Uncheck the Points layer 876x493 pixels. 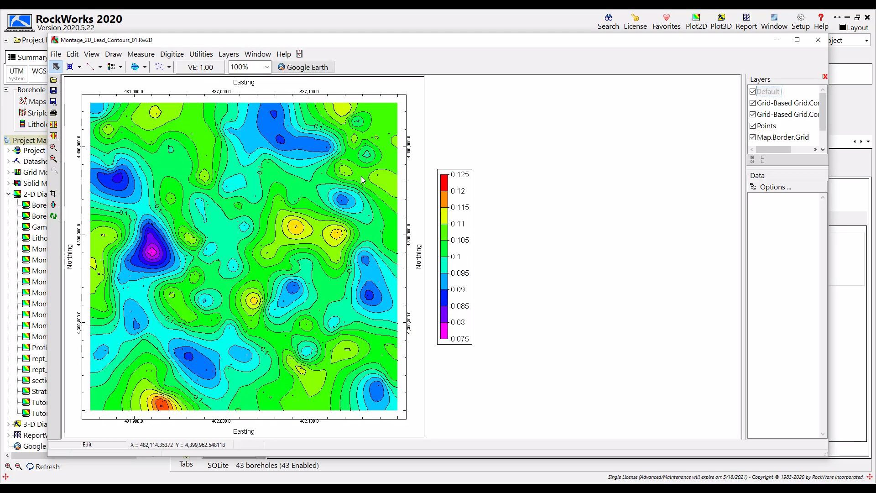(753, 126)
